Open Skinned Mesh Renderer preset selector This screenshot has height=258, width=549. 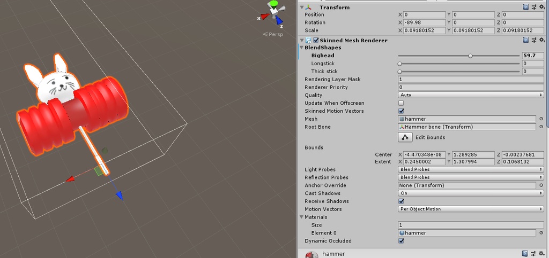(534, 40)
